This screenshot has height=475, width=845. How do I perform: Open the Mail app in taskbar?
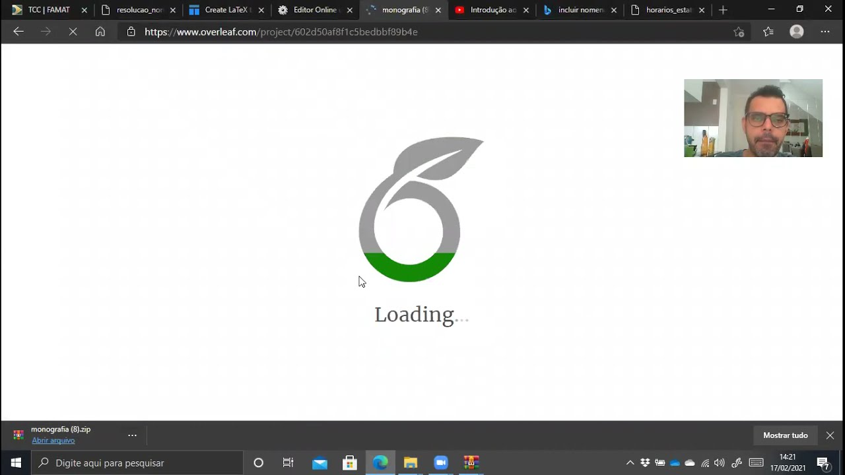[320, 462]
